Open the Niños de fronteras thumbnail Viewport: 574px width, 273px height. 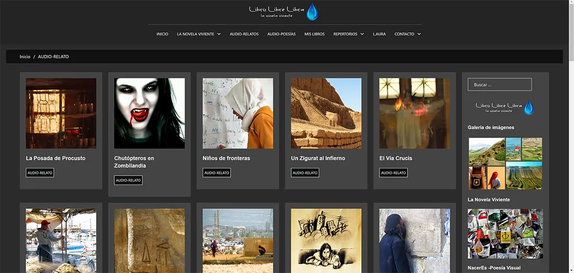click(237, 113)
